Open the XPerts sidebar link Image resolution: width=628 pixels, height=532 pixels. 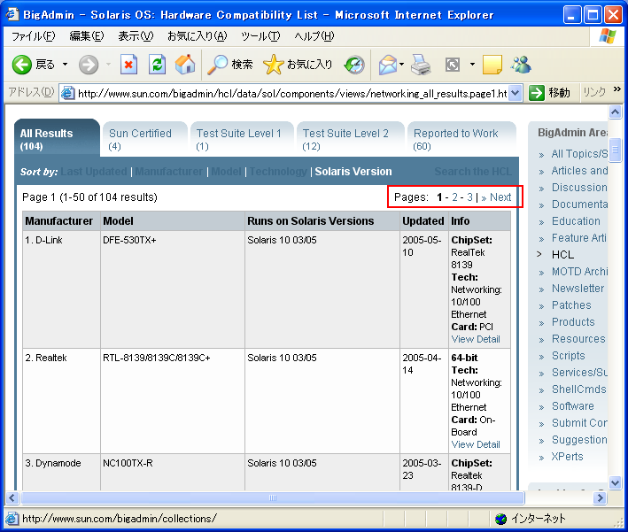point(567,457)
